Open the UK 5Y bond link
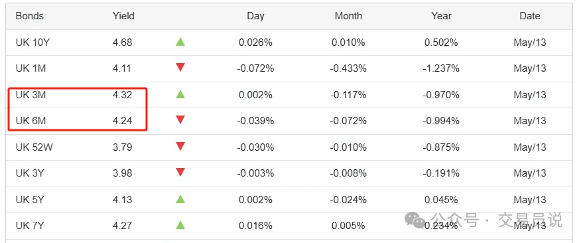This screenshot has height=243, width=581. pyautogui.click(x=30, y=200)
